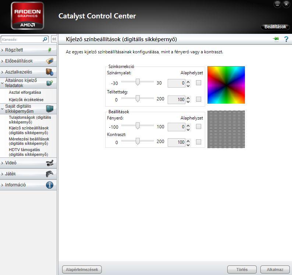Screen dimensions: 292x275
Task: Click the color wheel preview image
Action: click(226, 85)
